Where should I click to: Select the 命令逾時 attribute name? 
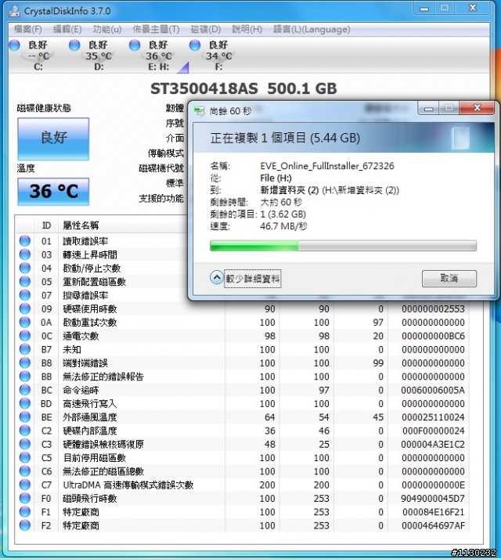coord(81,390)
